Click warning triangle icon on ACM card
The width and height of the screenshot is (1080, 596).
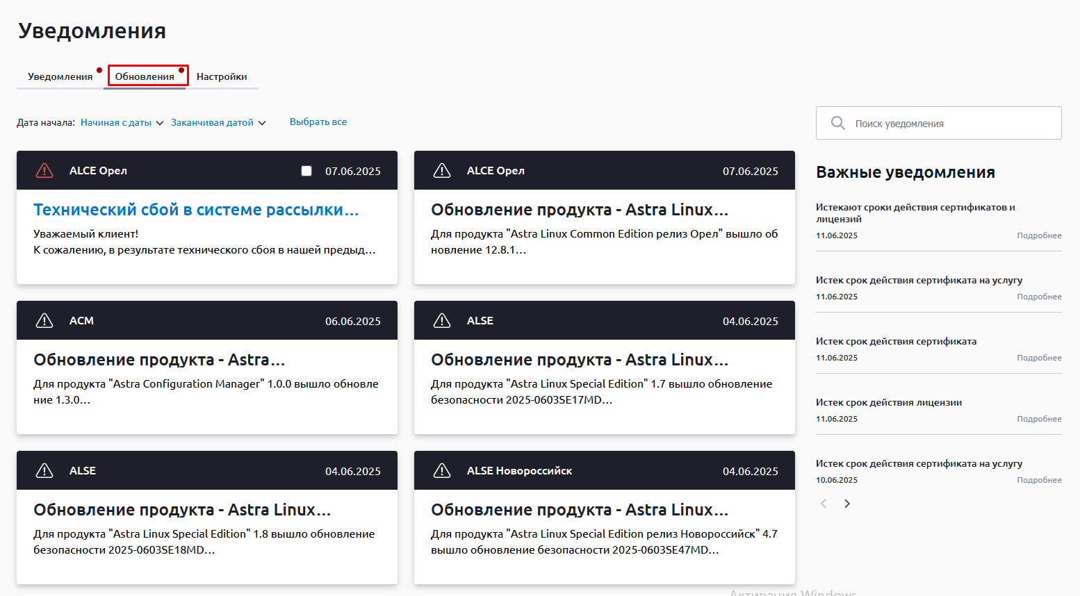(44, 321)
